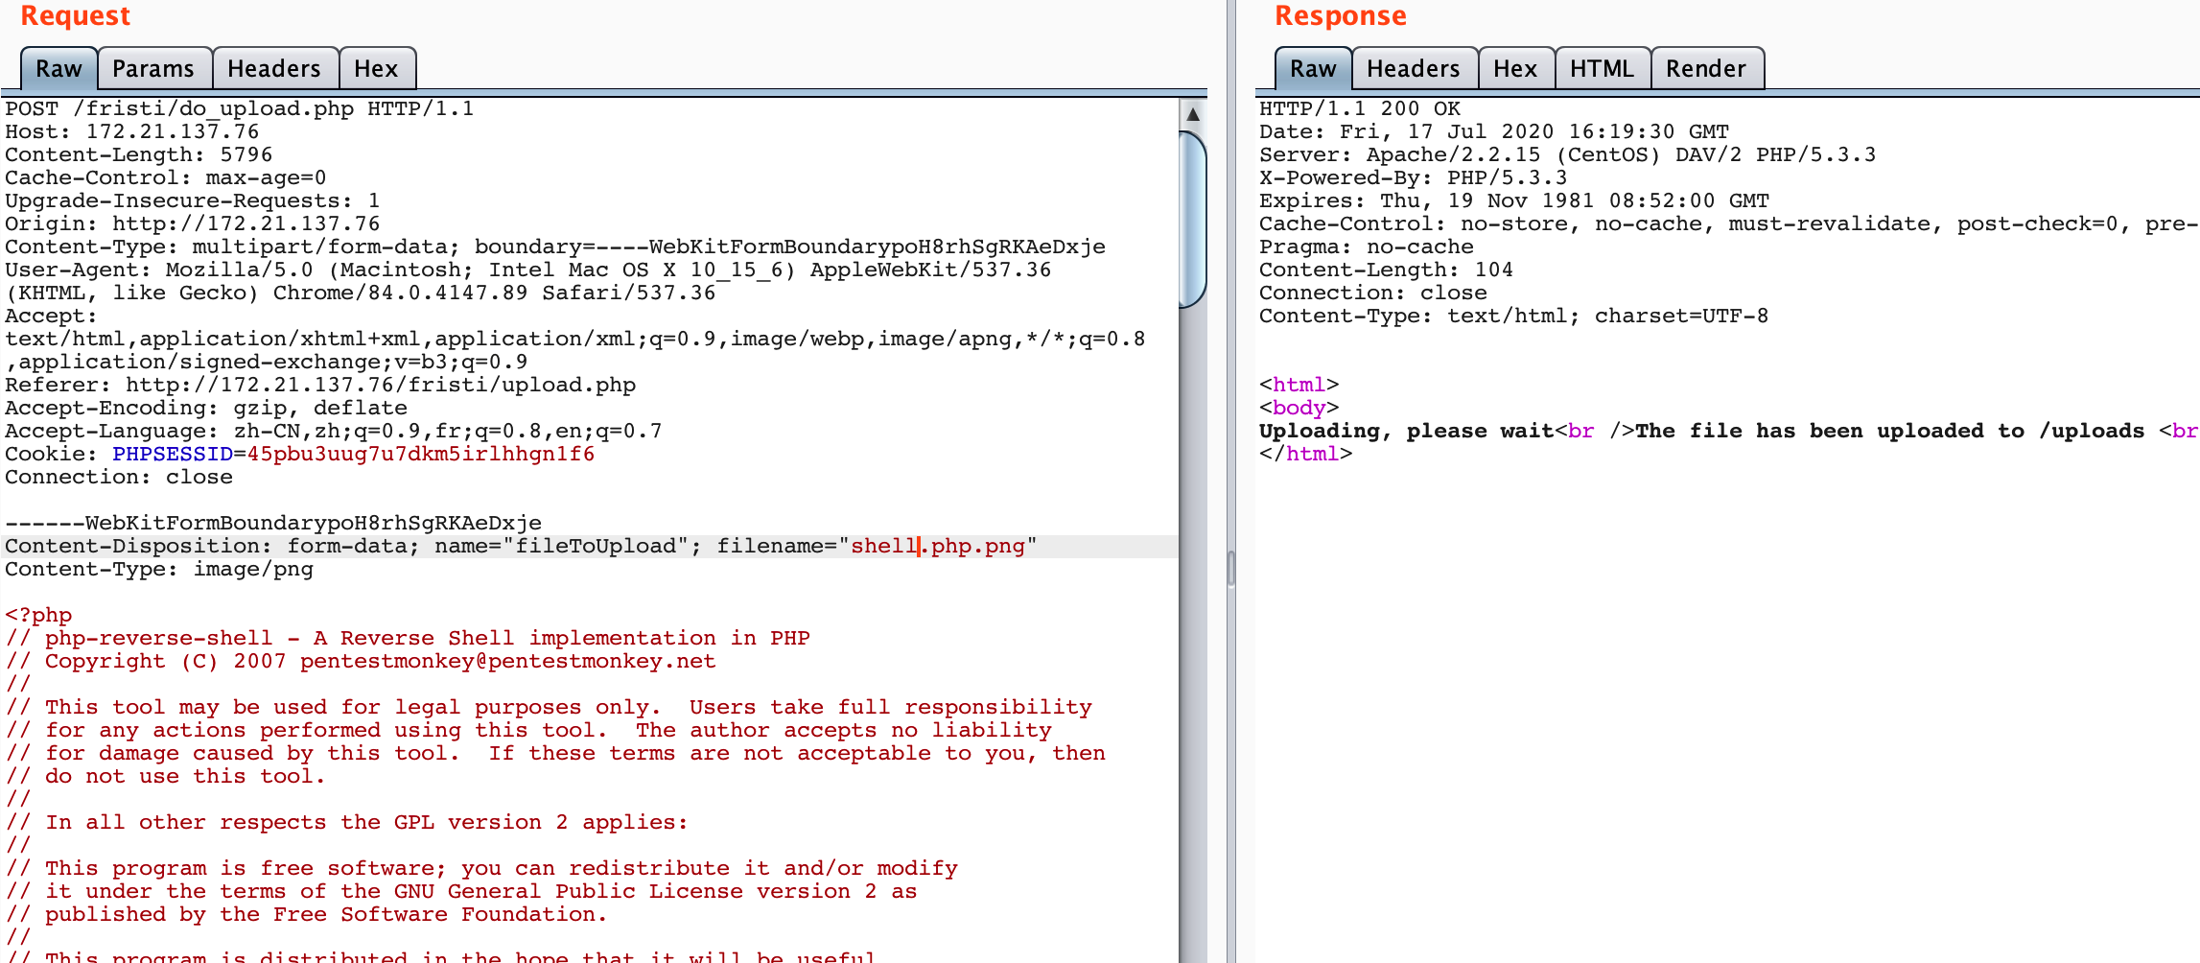Click the request scrollbar up arrow
Screen dimensions: 2200x963
[1193, 114]
